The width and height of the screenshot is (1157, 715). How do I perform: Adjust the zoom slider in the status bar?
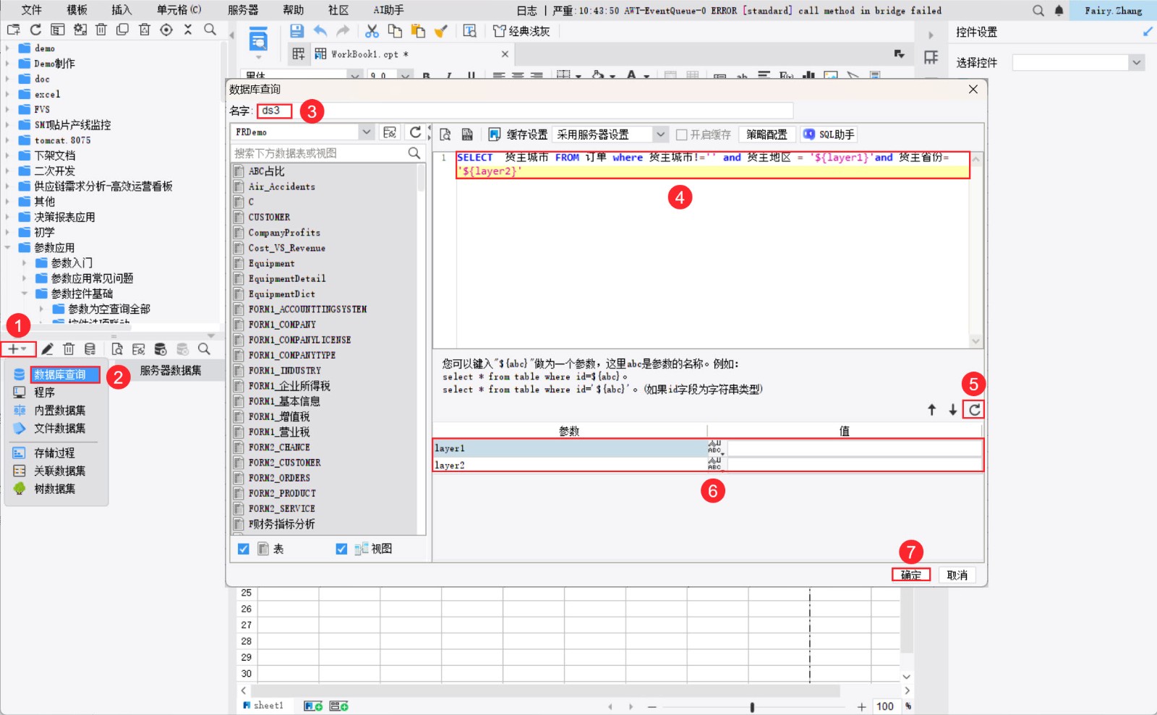(752, 707)
